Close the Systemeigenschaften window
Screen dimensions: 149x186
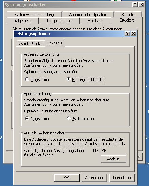[x=141, y=5]
